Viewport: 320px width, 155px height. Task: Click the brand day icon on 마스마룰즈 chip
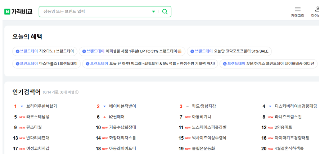(18, 64)
